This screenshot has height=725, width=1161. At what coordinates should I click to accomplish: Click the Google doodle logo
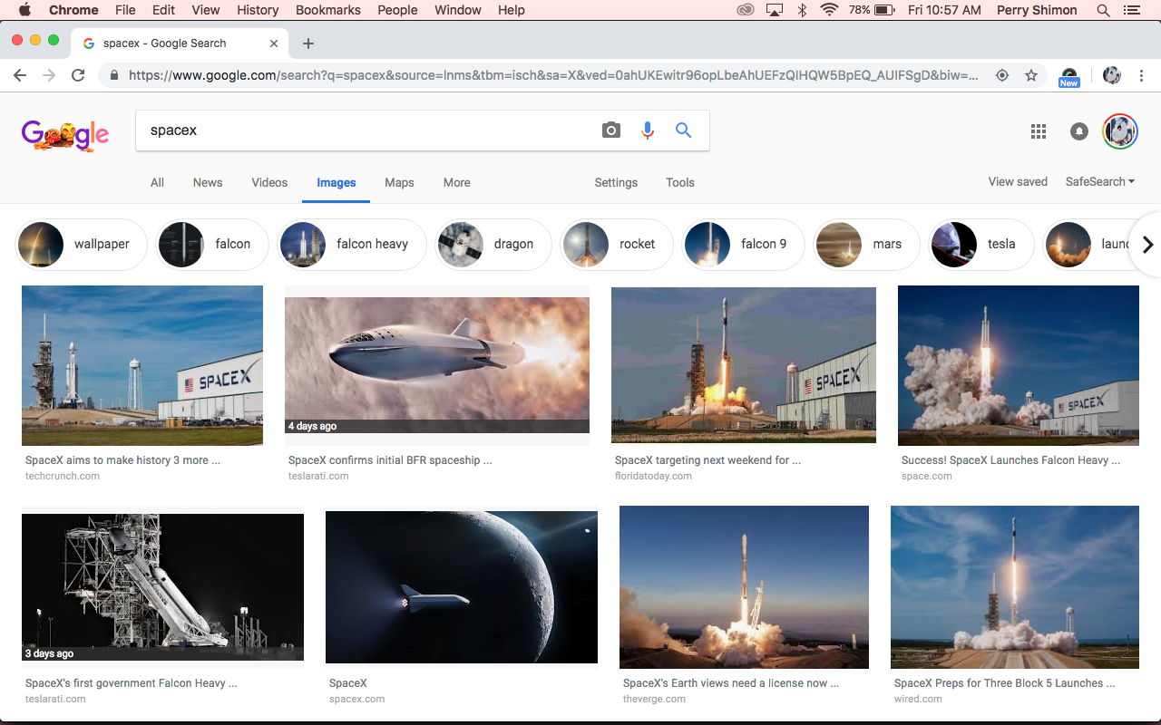pos(65,134)
